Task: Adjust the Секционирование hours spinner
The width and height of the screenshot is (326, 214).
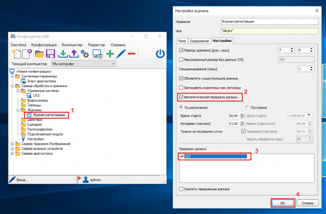Action: 311,69
